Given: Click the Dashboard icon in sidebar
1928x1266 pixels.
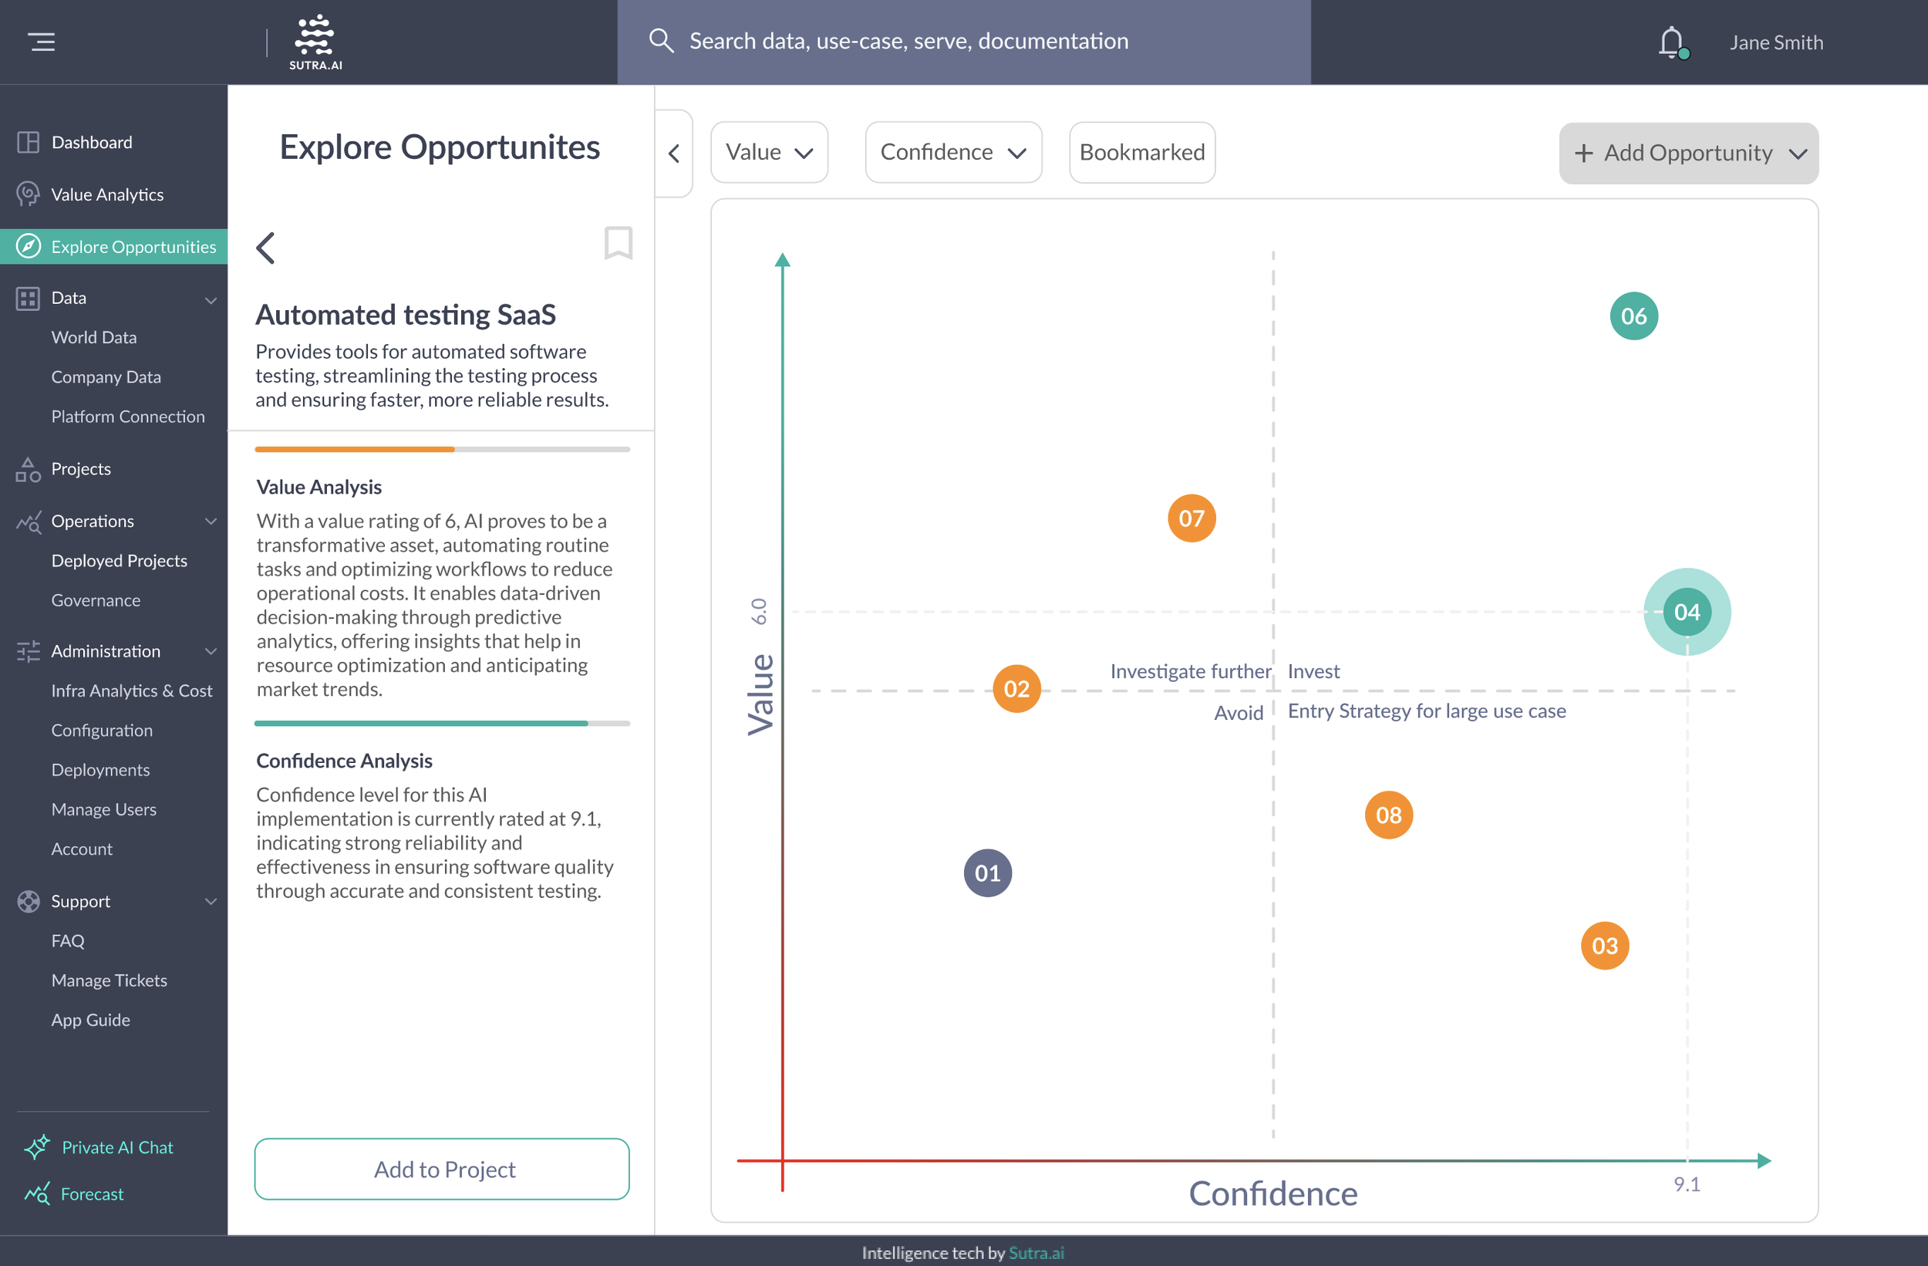Looking at the screenshot, I should click(29, 143).
